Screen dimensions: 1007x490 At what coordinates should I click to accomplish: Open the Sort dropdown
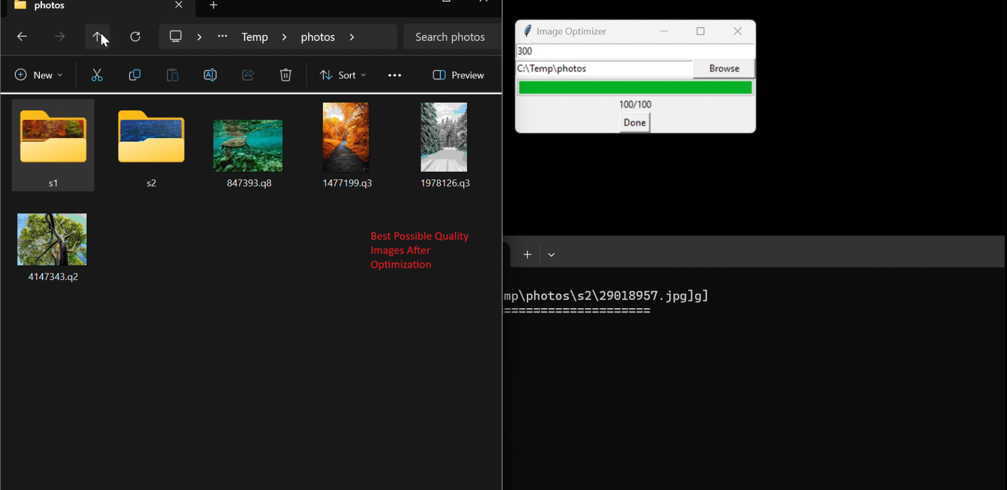coord(343,75)
